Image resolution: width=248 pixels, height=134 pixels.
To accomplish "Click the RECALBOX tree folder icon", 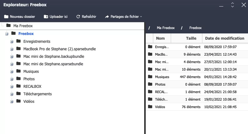I will pos(18,86).
